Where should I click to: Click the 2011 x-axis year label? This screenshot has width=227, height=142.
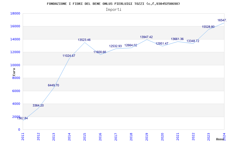tap(23, 137)
